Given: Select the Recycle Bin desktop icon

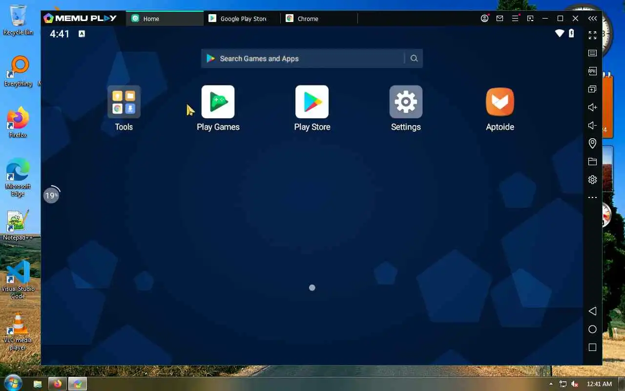Looking at the screenshot, I should click(18, 20).
